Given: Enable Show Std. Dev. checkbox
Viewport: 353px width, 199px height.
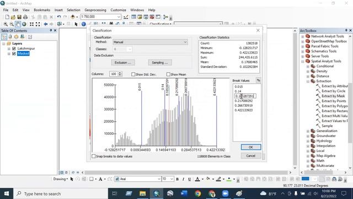Looking at the screenshot, I should point(133,74).
